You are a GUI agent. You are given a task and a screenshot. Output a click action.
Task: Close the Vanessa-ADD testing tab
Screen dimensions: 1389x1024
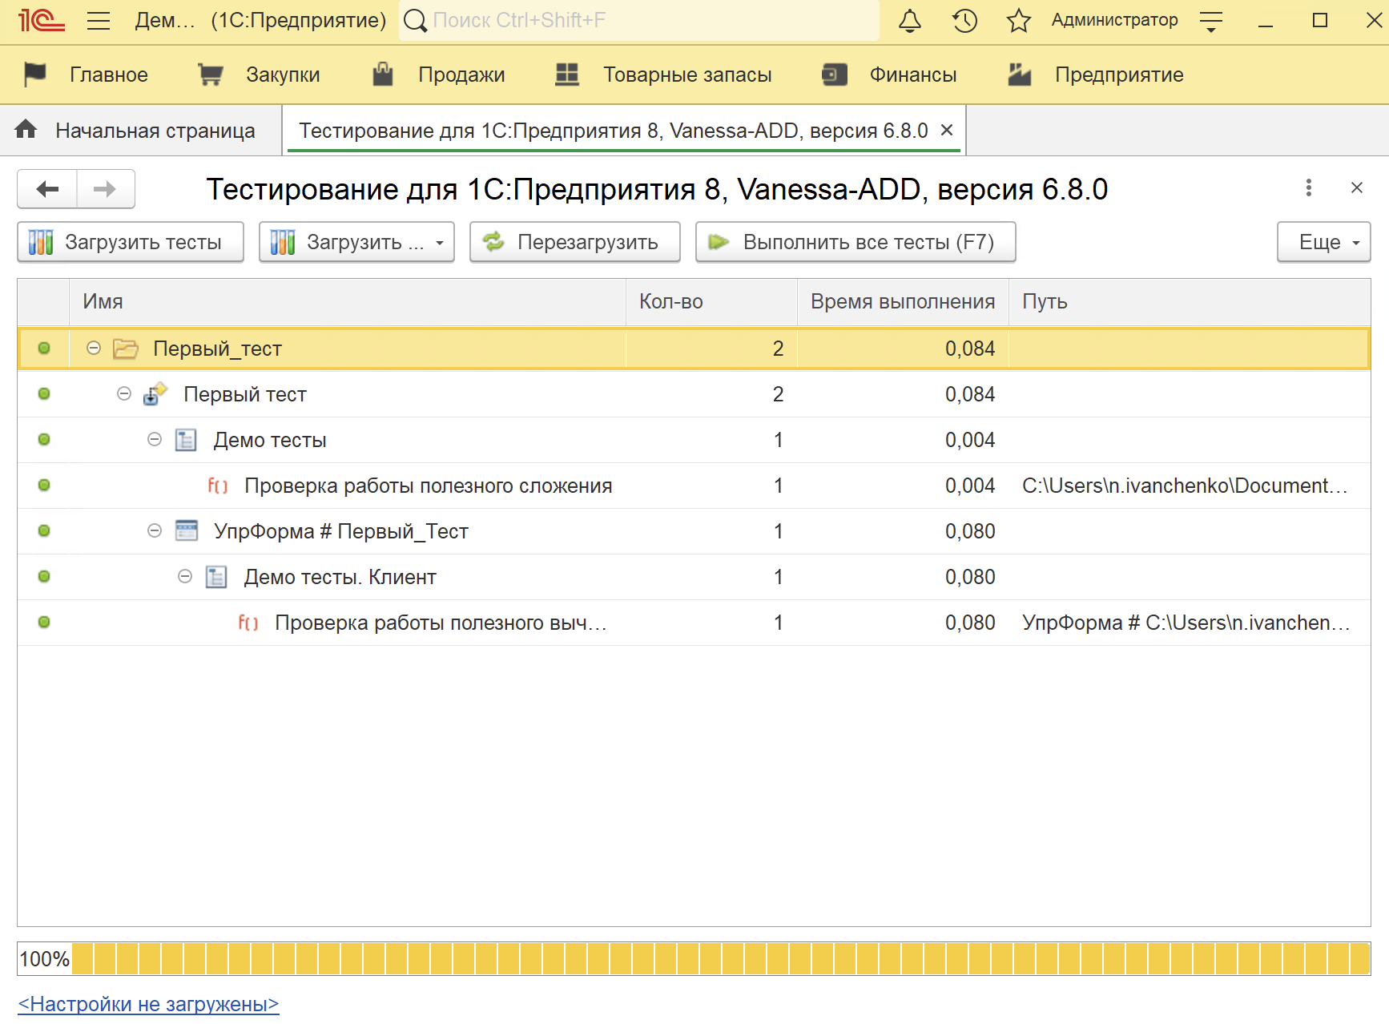click(947, 130)
